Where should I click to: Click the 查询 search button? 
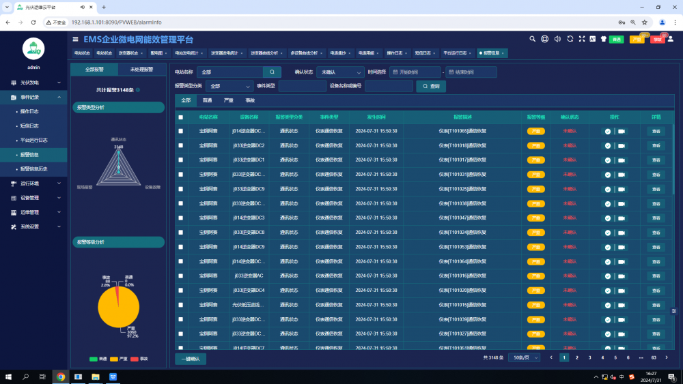point(431,86)
